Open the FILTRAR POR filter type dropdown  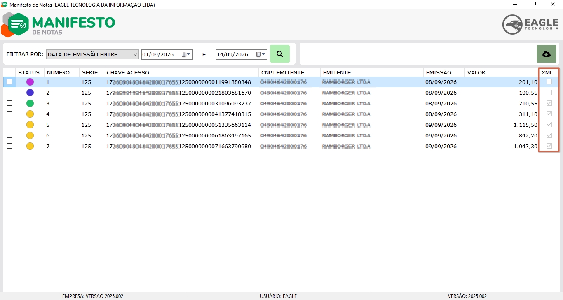pos(92,54)
